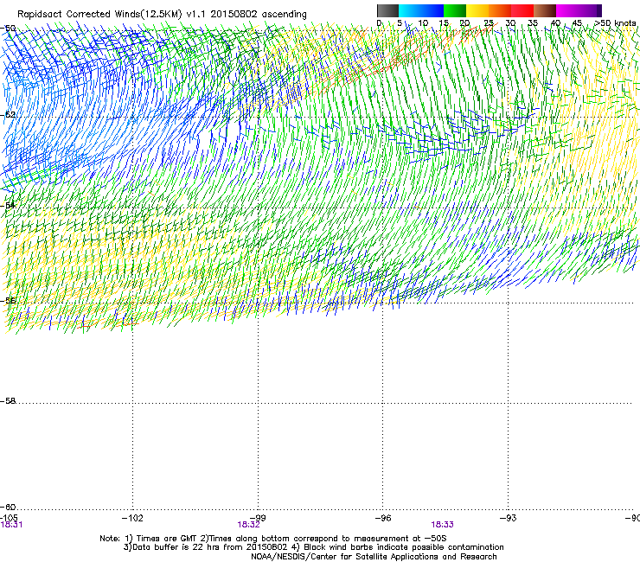Click the '10' label under the color bar
The height and width of the screenshot is (562, 640).
click(x=423, y=23)
